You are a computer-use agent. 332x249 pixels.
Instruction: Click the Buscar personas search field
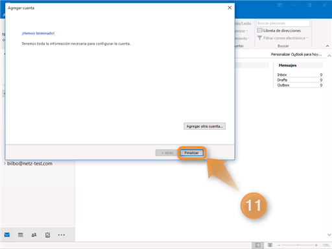coord(283,23)
